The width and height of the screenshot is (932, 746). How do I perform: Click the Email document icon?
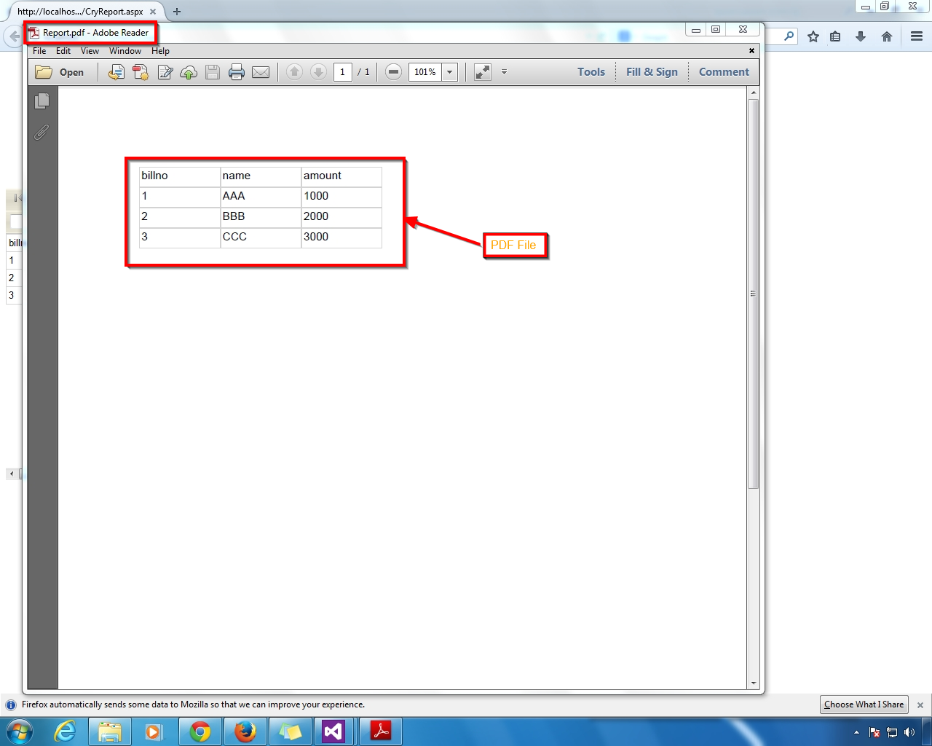[x=261, y=71]
